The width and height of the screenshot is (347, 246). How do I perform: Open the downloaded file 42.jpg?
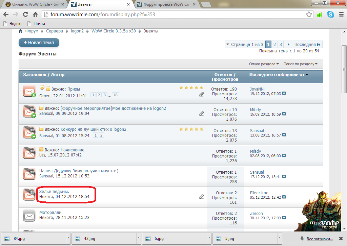point(104,239)
